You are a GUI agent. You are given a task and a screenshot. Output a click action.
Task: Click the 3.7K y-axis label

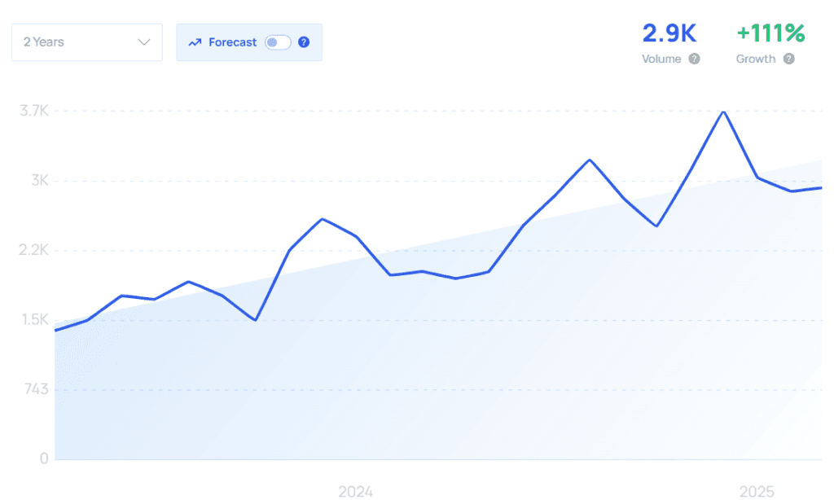(x=34, y=111)
